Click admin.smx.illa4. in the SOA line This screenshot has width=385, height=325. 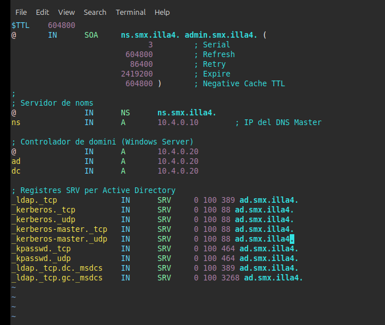[x=221, y=35]
